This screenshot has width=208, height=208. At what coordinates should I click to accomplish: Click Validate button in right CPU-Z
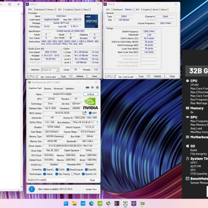tap(157, 76)
